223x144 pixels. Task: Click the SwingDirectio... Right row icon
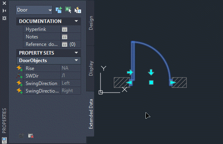point(19,91)
